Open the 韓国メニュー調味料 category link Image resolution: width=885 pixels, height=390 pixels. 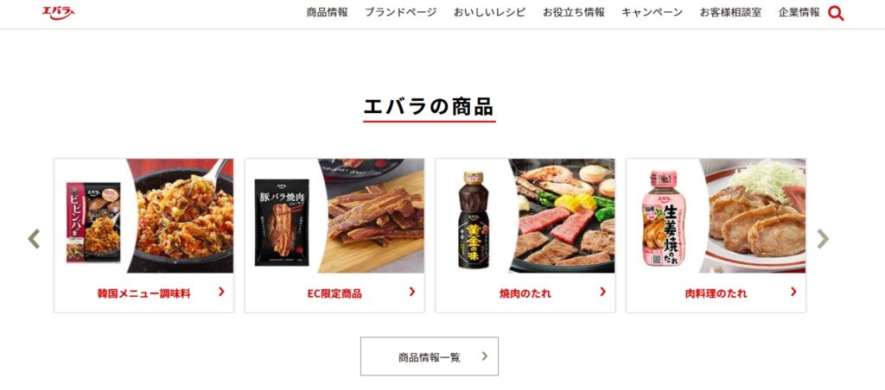[144, 293]
